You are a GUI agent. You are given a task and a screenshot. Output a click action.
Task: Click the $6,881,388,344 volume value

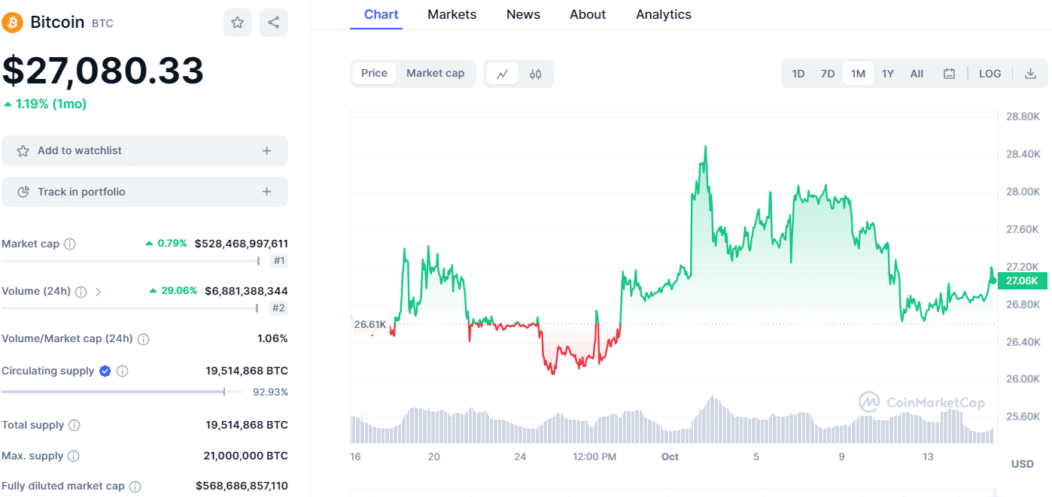click(246, 291)
